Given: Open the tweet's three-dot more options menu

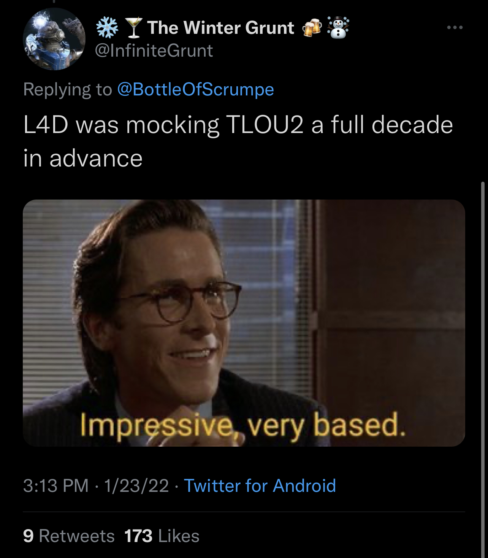Looking at the screenshot, I should click(455, 27).
